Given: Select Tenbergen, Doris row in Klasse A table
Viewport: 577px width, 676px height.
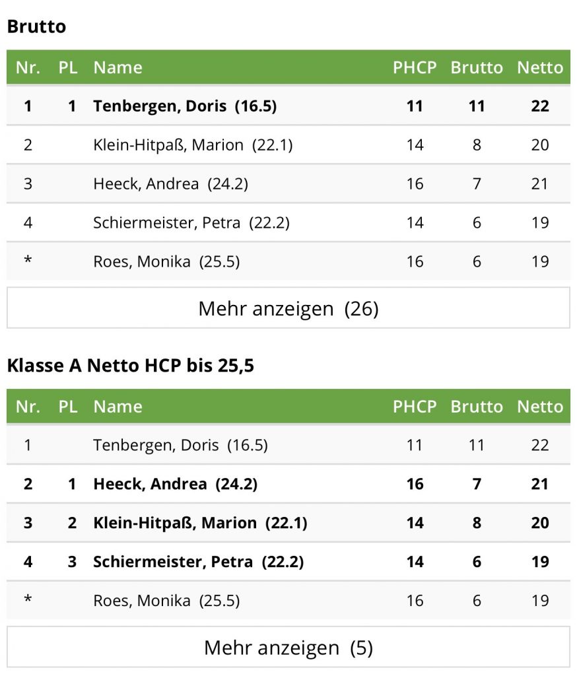Looking at the screenshot, I should (x=288, y=445).
